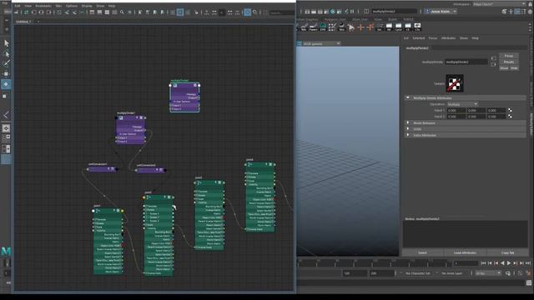Viewport: 534px width, 300px height.
Task: Click the Input 2 checker map button
Action: (x=510, y=117)
